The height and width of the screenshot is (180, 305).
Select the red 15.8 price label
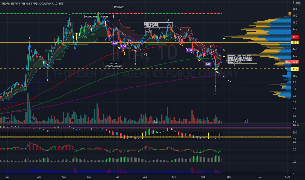(295, 37)
